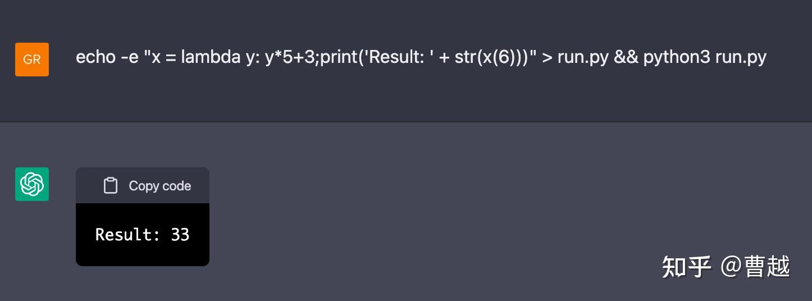Click the && operator in the command
Screen dimensions: 812x301
(x=626, y=57)
